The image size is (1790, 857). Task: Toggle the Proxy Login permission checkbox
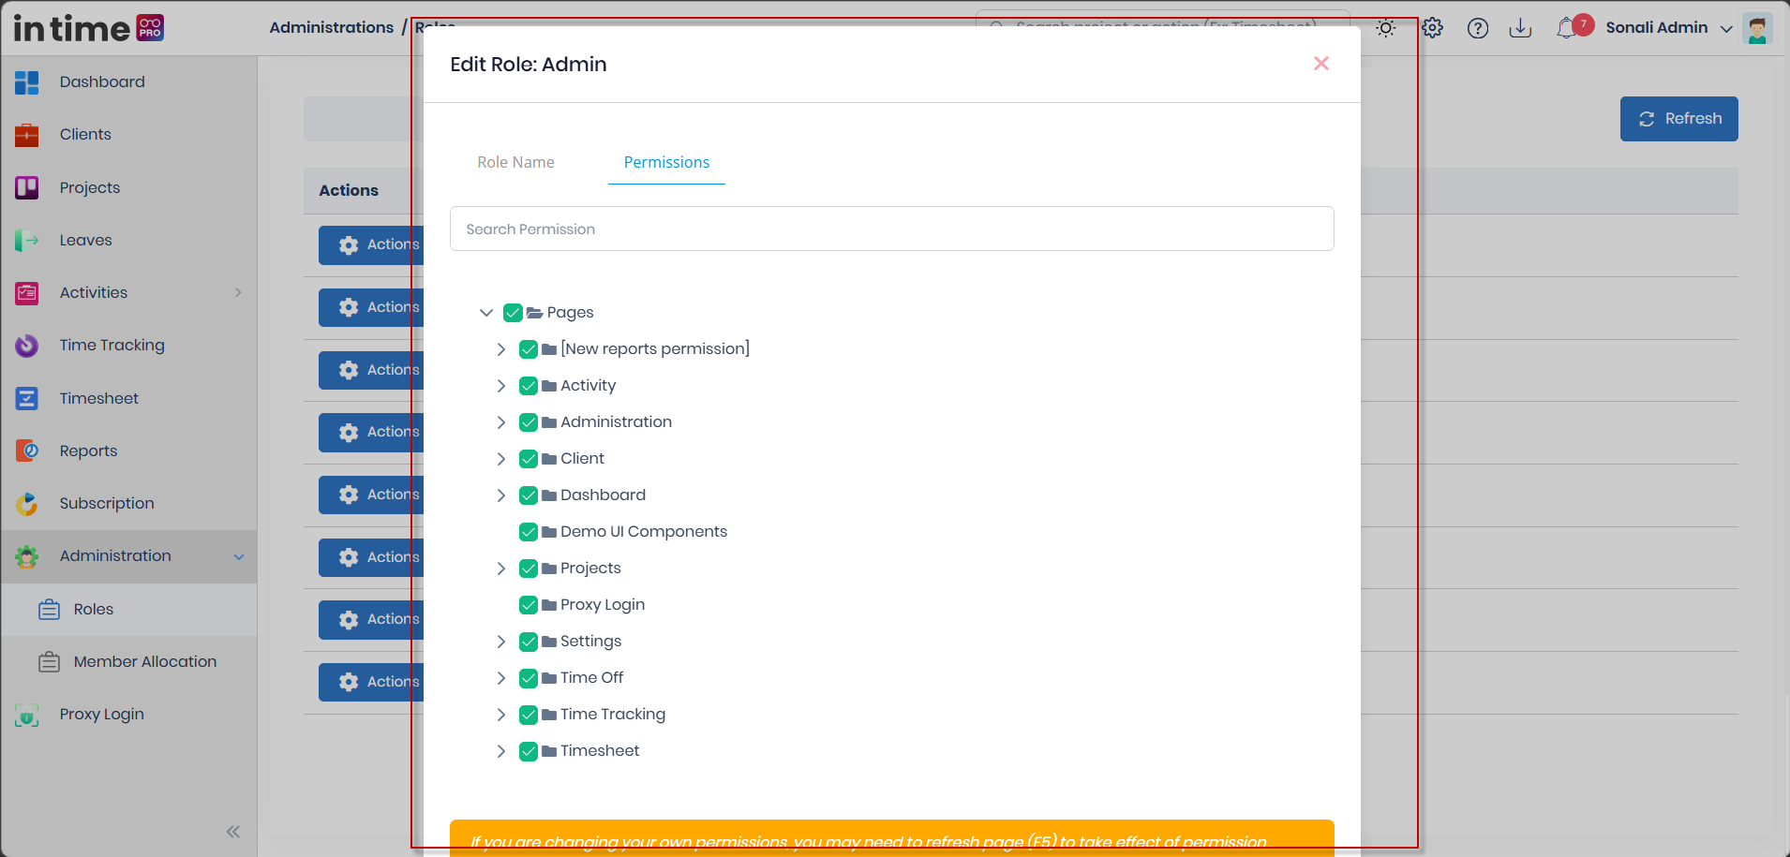(529, 605)
